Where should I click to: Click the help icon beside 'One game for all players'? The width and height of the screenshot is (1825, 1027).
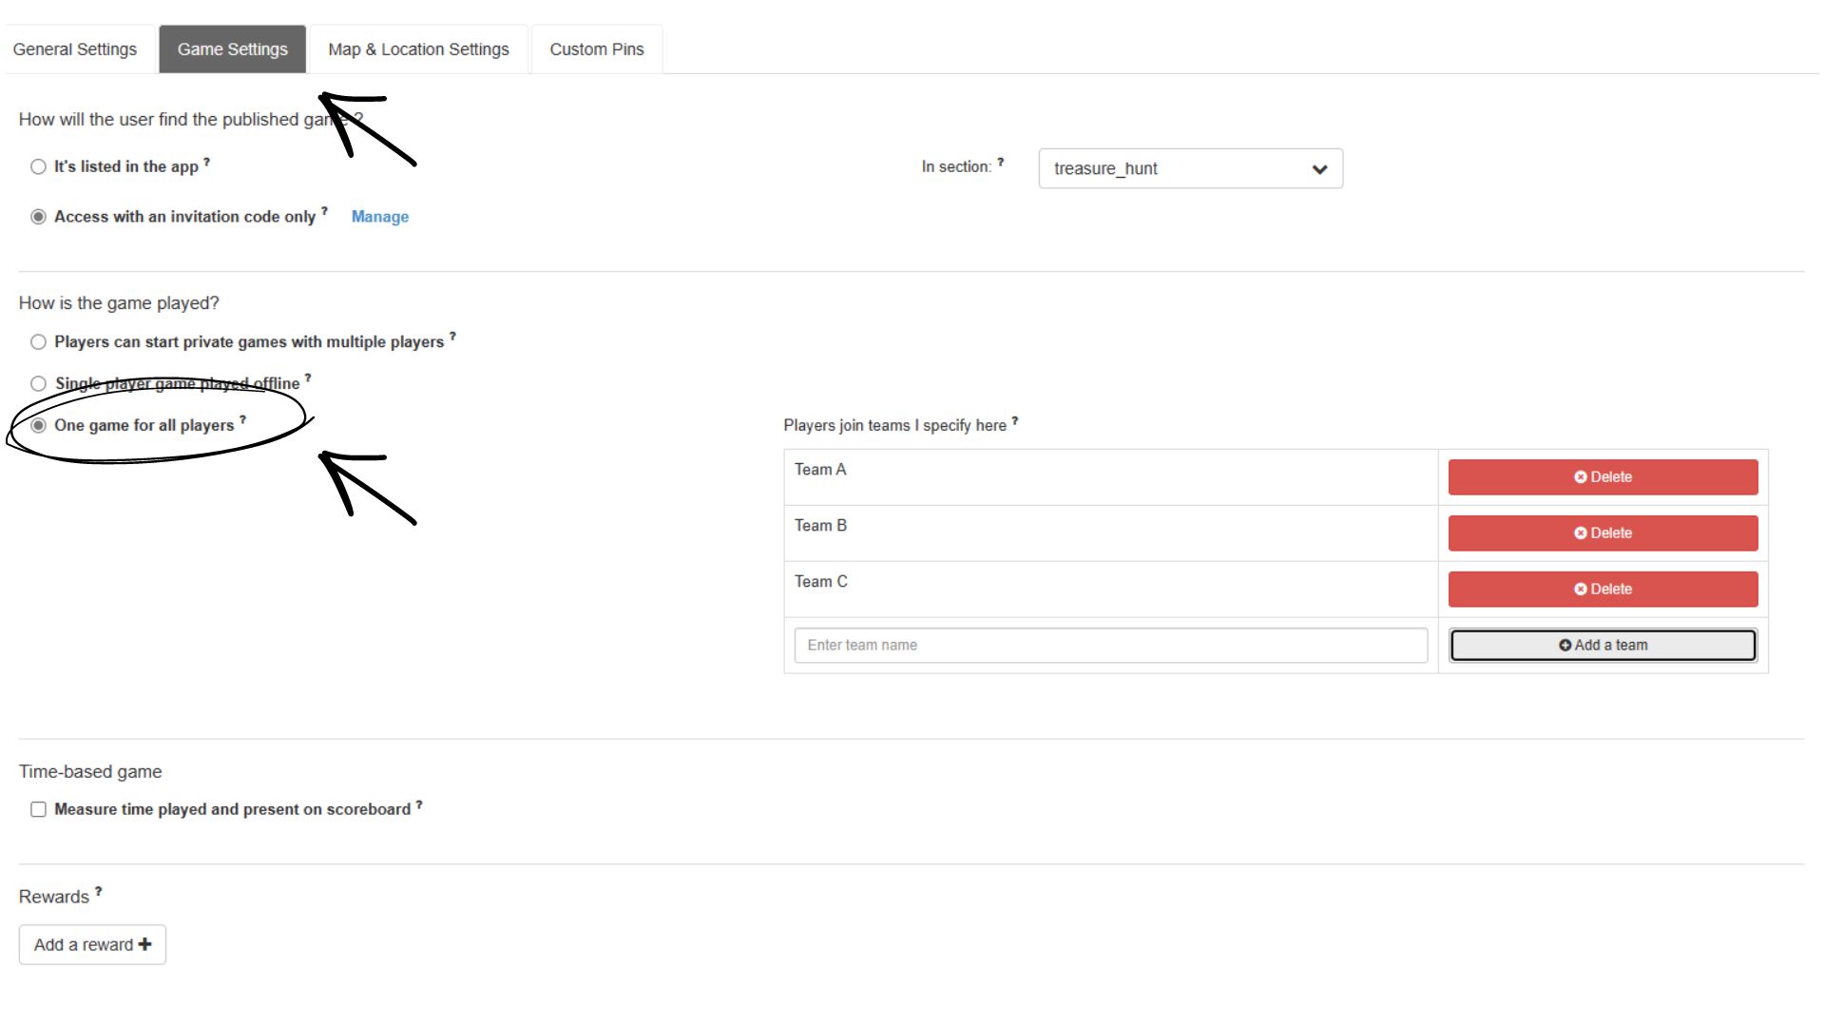pyautogui.click(x=244, y=418)
